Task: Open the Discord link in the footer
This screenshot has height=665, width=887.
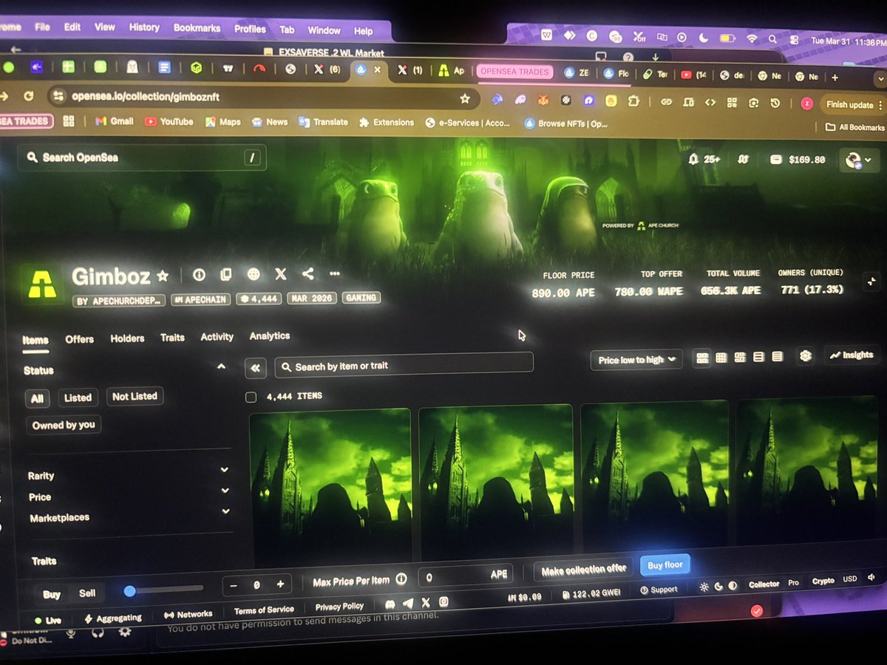Action: click(390, 604)
